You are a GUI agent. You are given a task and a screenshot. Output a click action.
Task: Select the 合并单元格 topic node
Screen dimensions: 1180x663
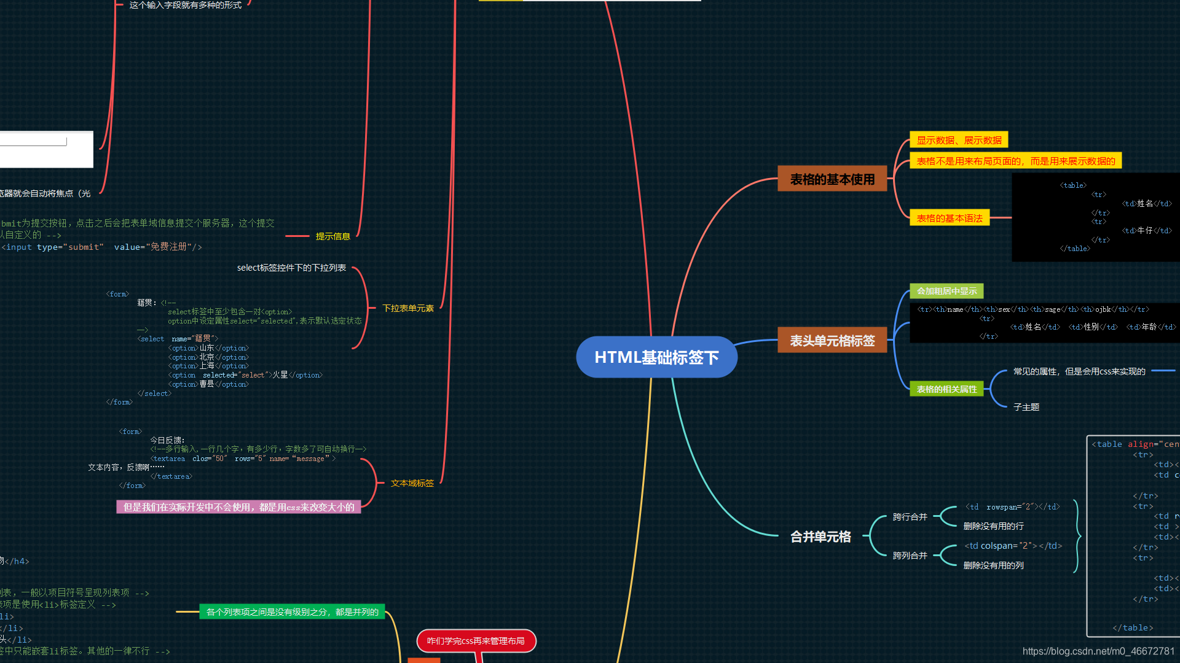click(820, 537)
